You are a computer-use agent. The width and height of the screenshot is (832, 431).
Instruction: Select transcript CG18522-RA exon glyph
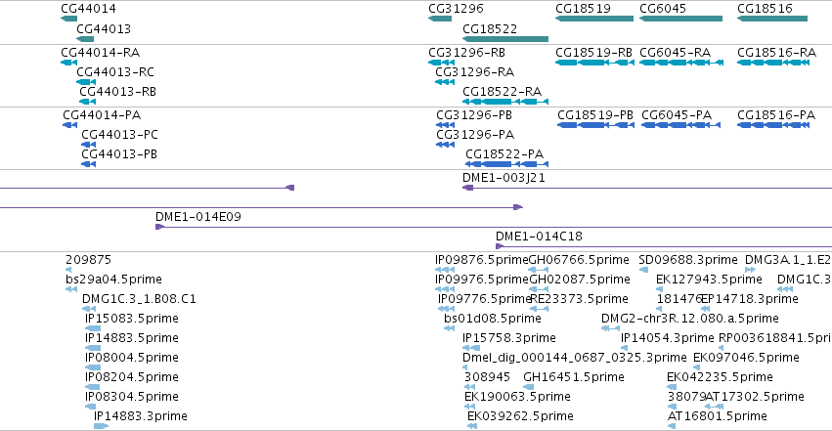click(x=505, y=102)
